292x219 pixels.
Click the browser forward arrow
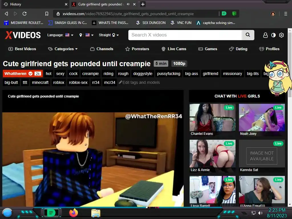[15, 14]
